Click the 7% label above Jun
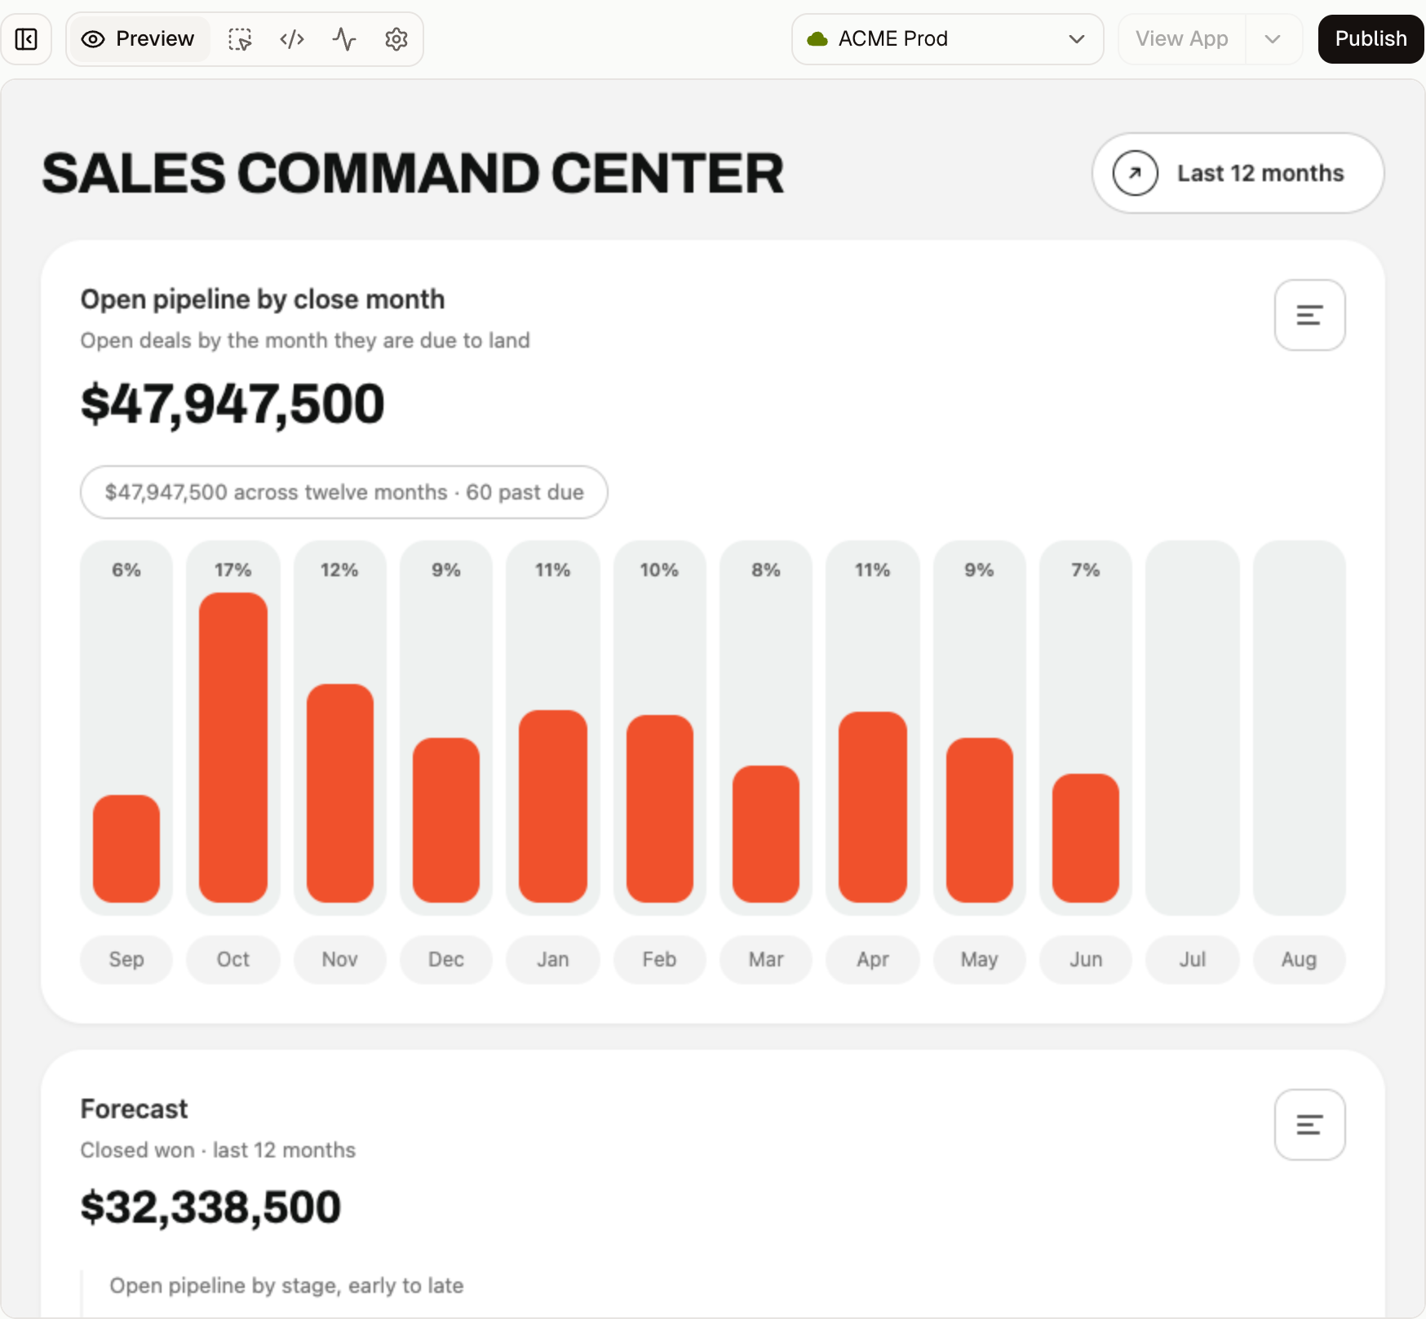Viewport: 1426px width, 1319px height. coord(1086,570)
